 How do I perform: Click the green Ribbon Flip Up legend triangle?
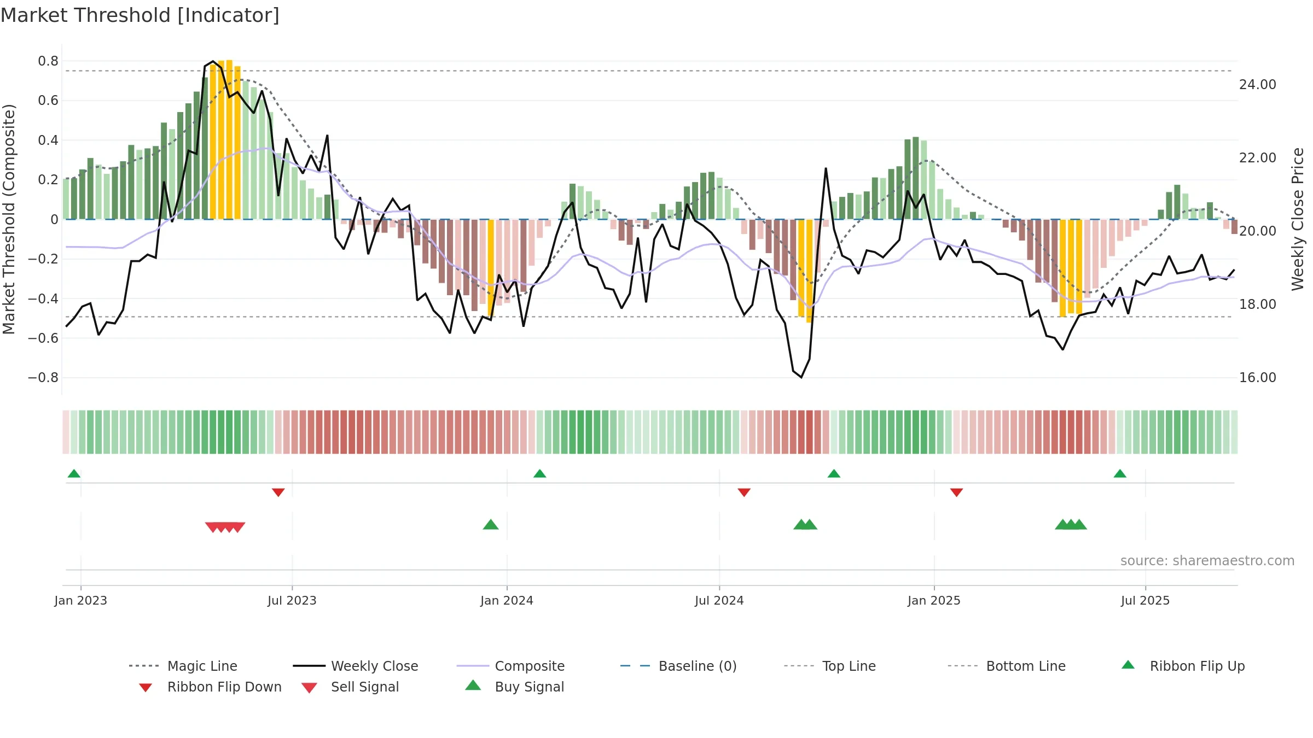pos(1128,665)
